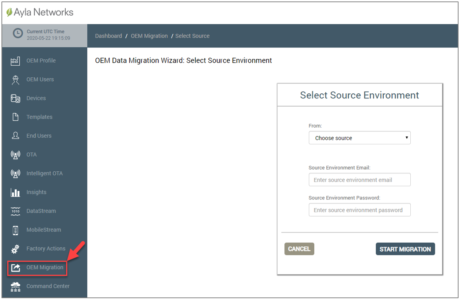Click the Command Center cloud network icon
Image resolution: width=460 pixels, height=300 pixels.
15,287
